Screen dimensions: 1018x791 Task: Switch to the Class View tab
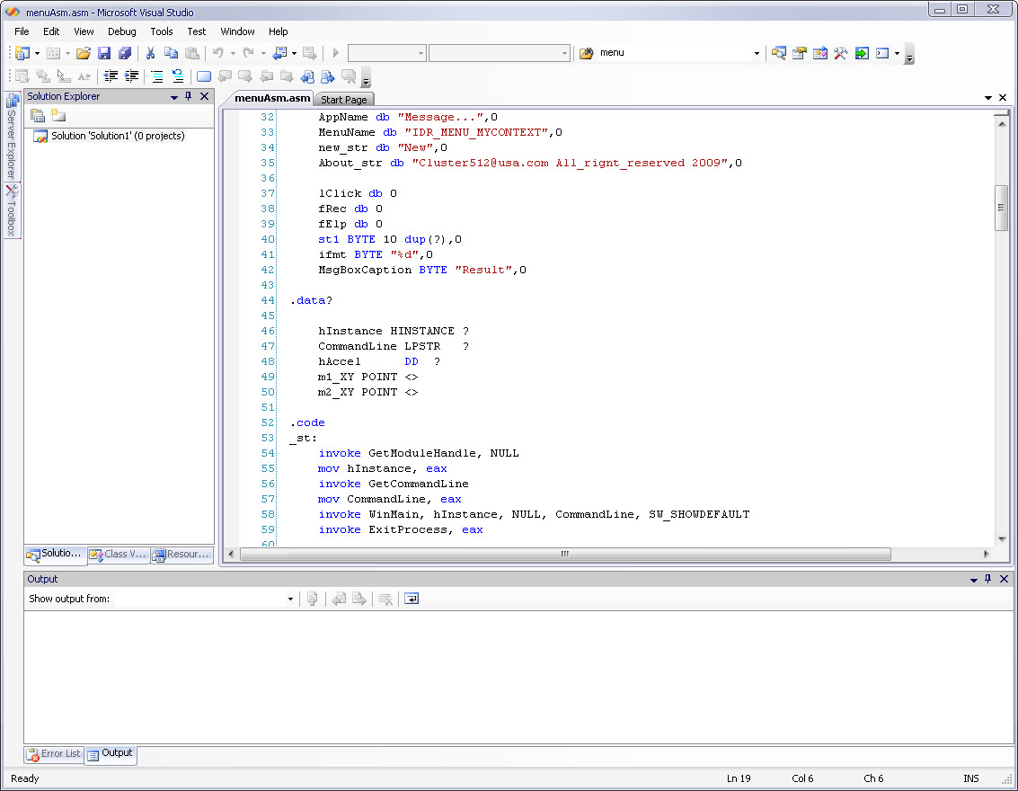pos(119,554)
